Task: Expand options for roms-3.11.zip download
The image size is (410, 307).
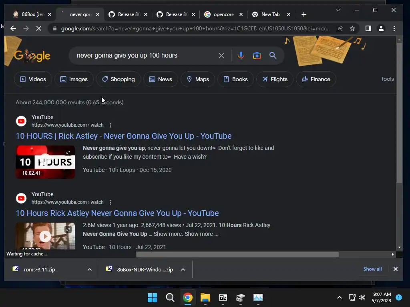Action: 89,269
